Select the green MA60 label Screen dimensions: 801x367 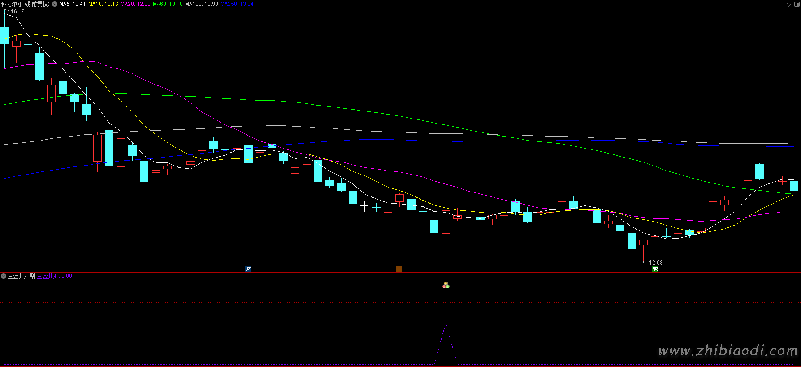coord(168,4)
